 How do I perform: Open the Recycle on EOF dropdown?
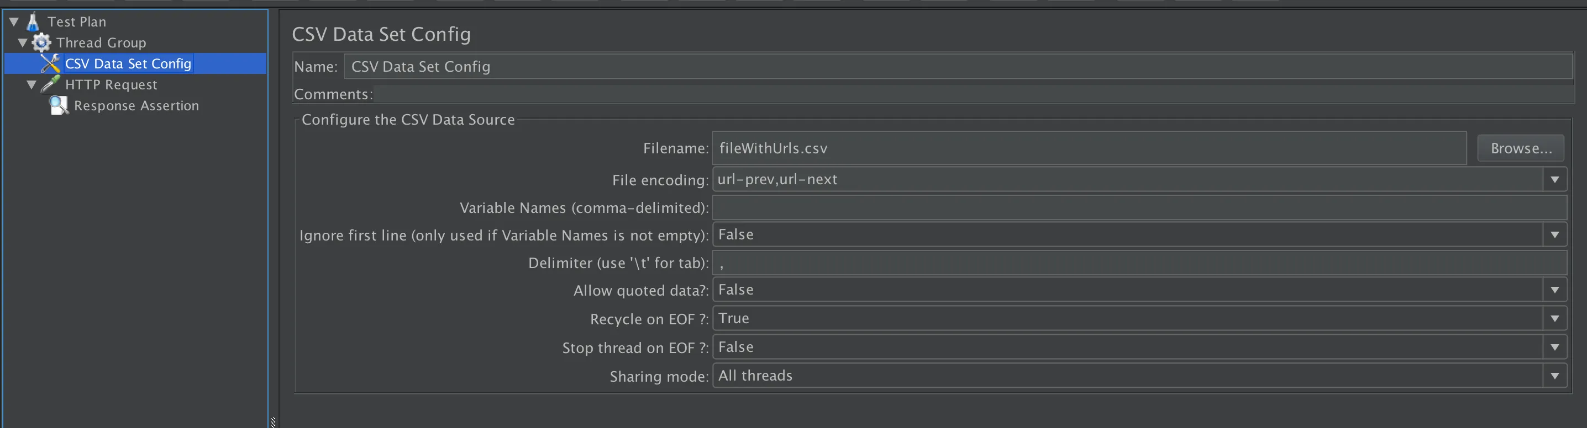click(x=1554, y=319)
